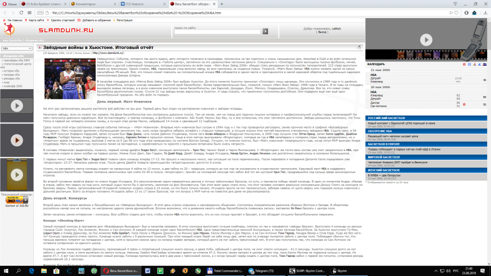The height and width of the screenshot is (276, 491).
Task: Click the Добавить в избранное link
Action: [x=96, y=20]
